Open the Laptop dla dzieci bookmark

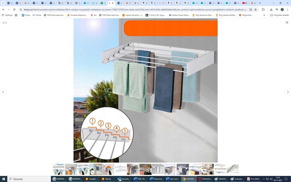[x=132, y=15]
